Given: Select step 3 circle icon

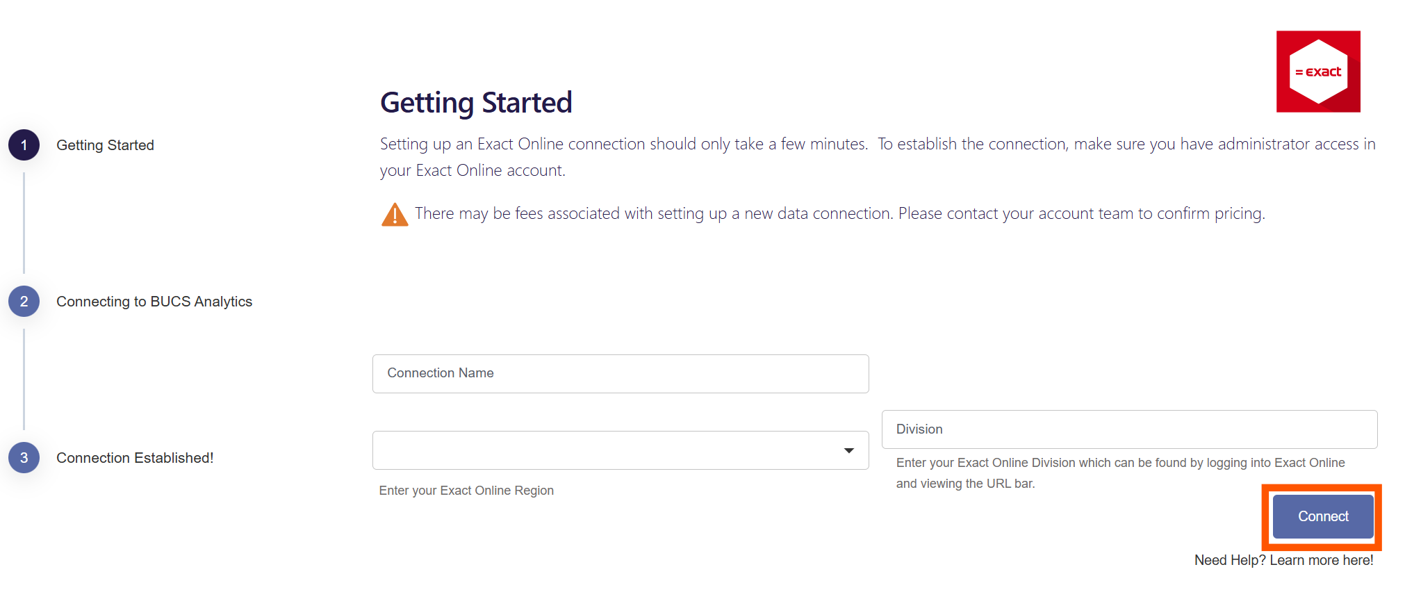Looking at the screenshot, I should tap(24, 458).
